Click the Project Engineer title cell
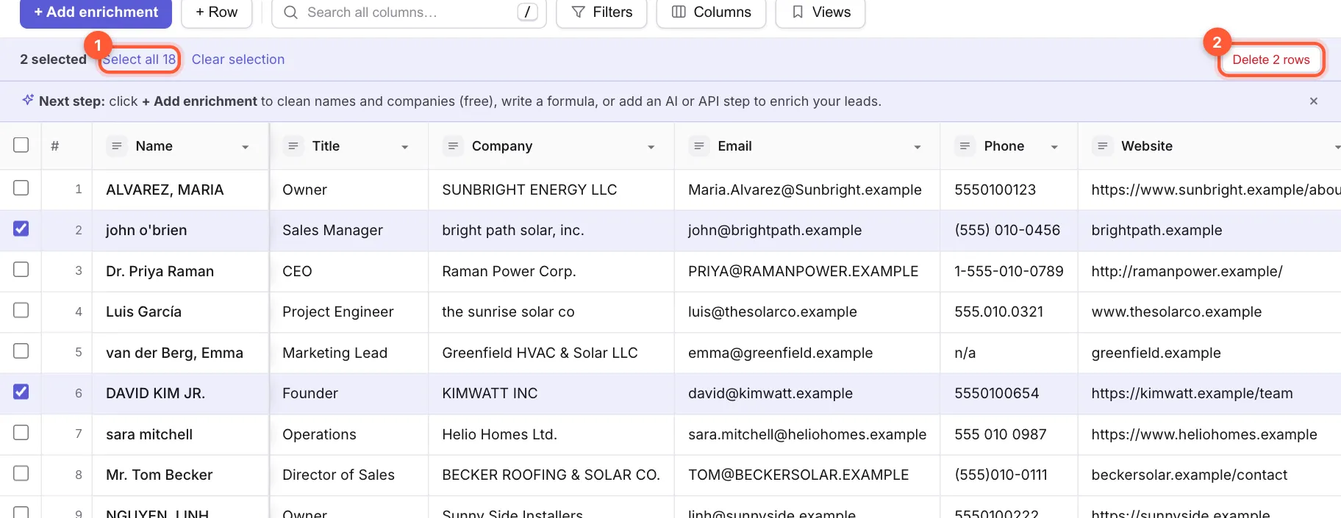 click(x=348, y=312)
